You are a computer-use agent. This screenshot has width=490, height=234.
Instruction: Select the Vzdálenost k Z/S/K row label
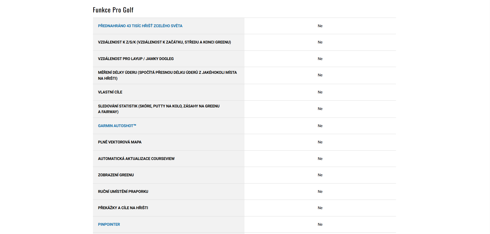click(x=164, y=42)
